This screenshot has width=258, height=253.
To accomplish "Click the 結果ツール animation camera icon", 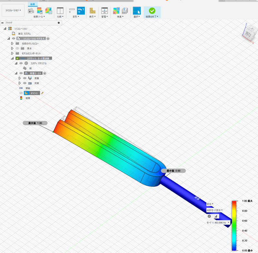I will pos(30,10).
